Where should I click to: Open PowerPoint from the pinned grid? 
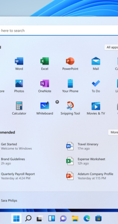(x=70, y=63)
